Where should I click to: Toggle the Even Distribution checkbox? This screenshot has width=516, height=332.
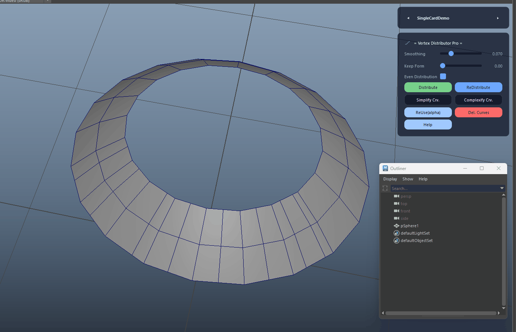443,76
